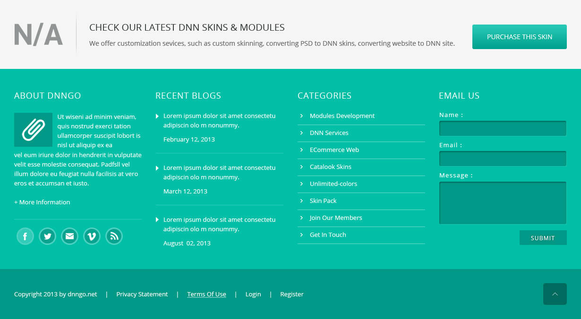This screenshot has width=581, height=319.
Task: Click 'CHECK OUR LATEST DNN SKINS & MODULES' heading
Action: click(x=187, y=27)
